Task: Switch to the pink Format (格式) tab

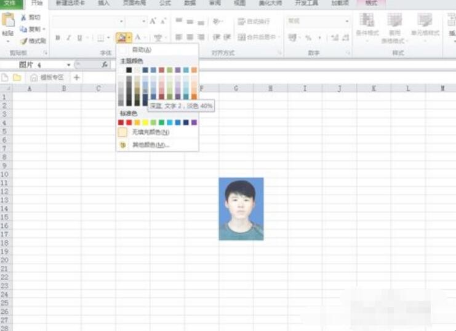Action: [371, 3]
